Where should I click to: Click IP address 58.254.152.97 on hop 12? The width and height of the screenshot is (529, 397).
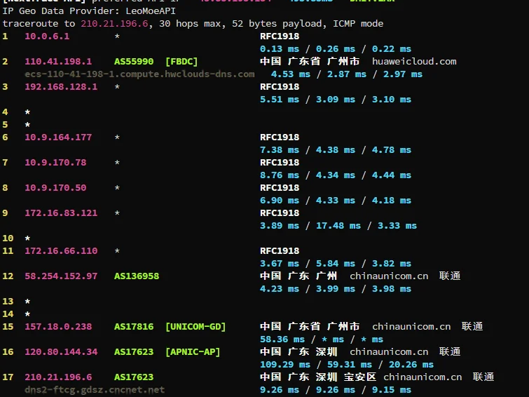pyautogui.click(x=61, y=276)
